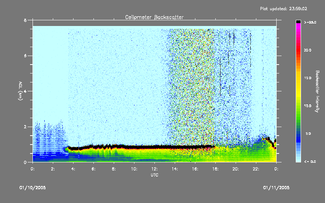
Task: Click the start date 01/10/2005 label
Action: pos(32,188)
